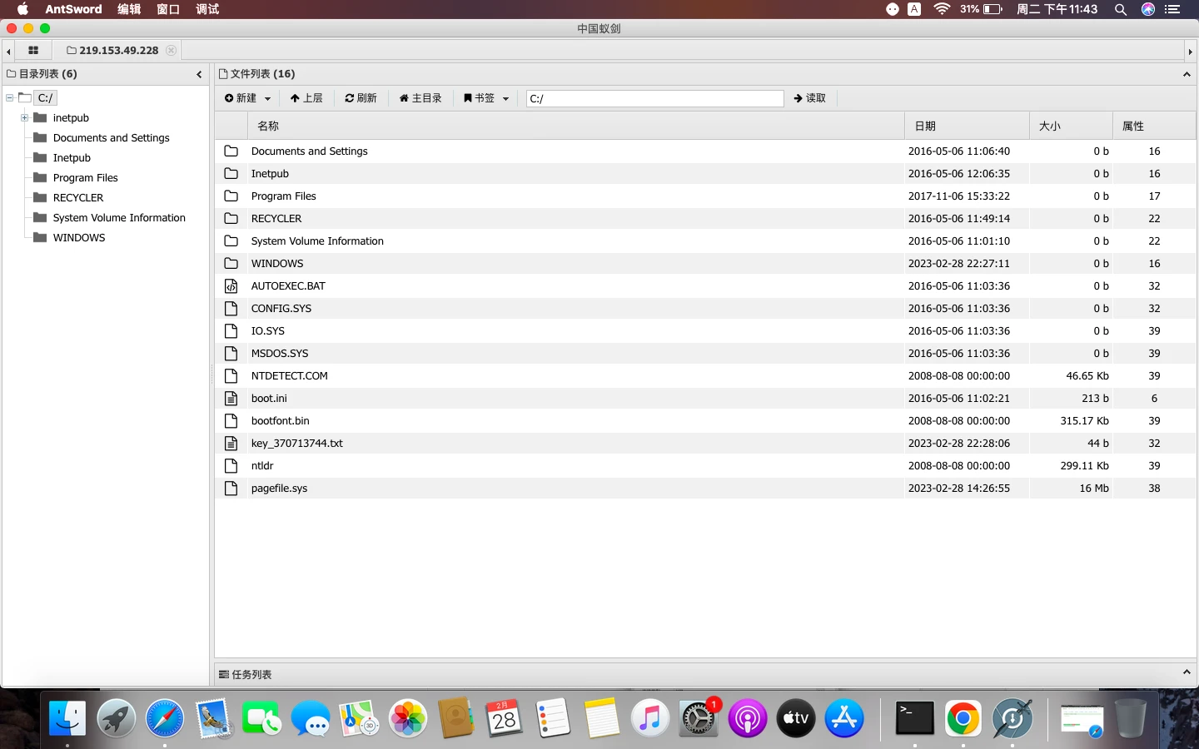Open Google Chrome from the Dock
Image resolution: width=1199 pixels, height=749 pixels.
click(x=963, y=718)
